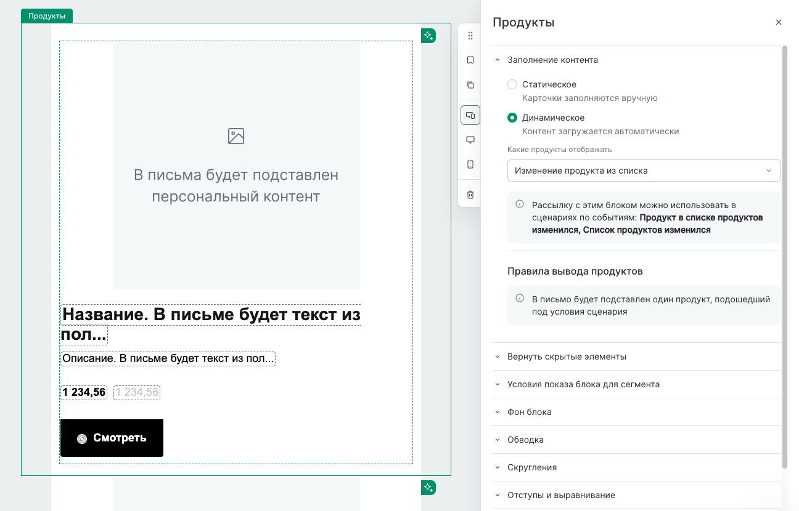Select the product description text Описание
The image size is (799, 511).
[x=168, y=358]
